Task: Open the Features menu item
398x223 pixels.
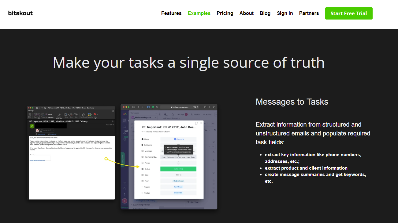Action: coord(171,13)
